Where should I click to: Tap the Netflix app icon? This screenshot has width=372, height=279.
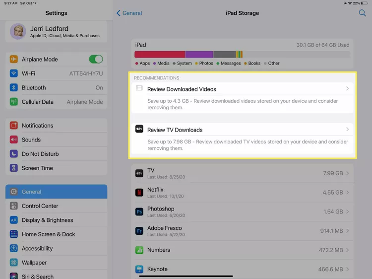click(139, 192)
